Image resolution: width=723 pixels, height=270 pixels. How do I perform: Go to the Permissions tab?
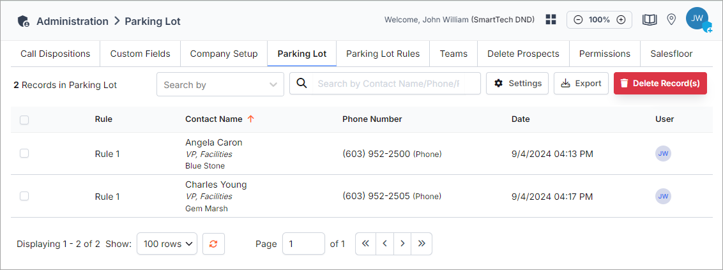click(605, 54)
